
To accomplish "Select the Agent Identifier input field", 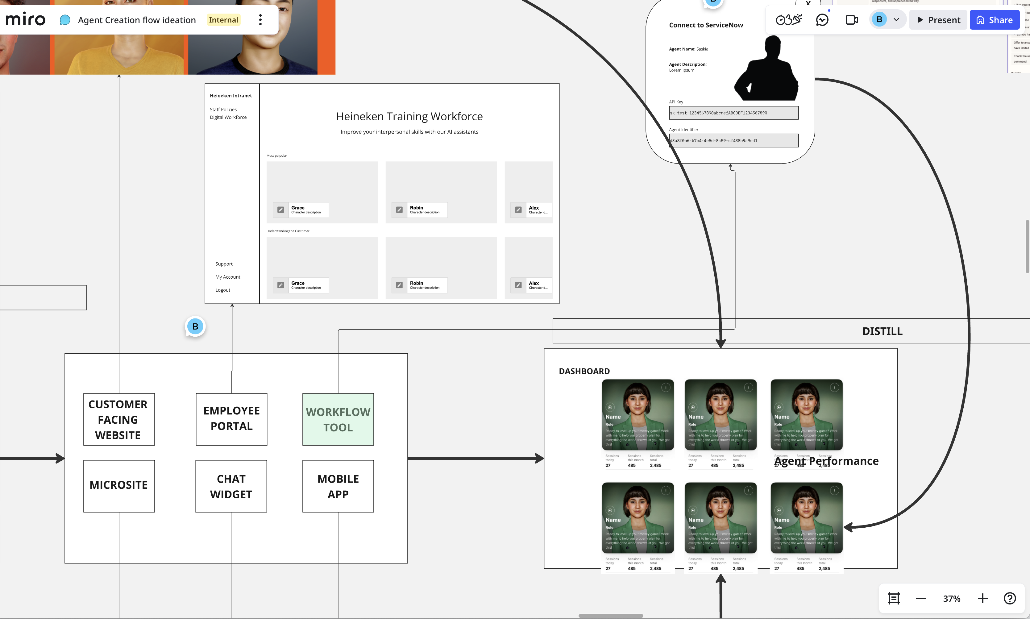I will [x=733, y=140].
